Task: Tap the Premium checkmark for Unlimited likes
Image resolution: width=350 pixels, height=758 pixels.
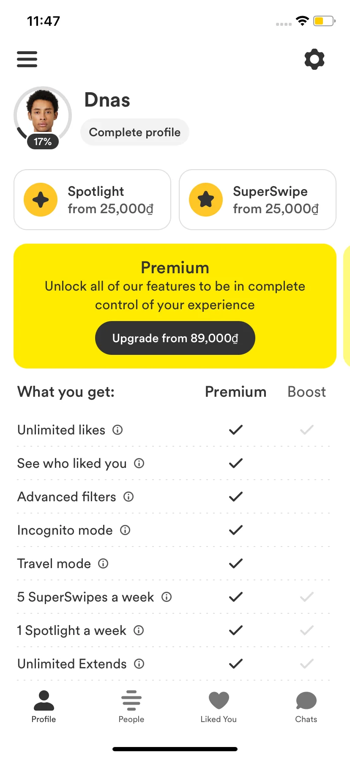Action: [235, 430]
